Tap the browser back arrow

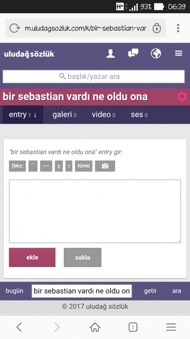click(19, 327)
